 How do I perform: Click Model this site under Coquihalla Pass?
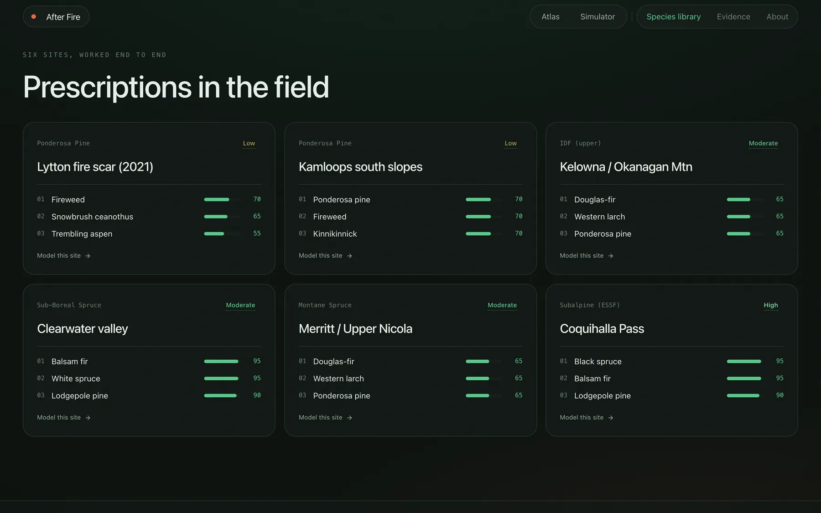(x=587, y=418)
